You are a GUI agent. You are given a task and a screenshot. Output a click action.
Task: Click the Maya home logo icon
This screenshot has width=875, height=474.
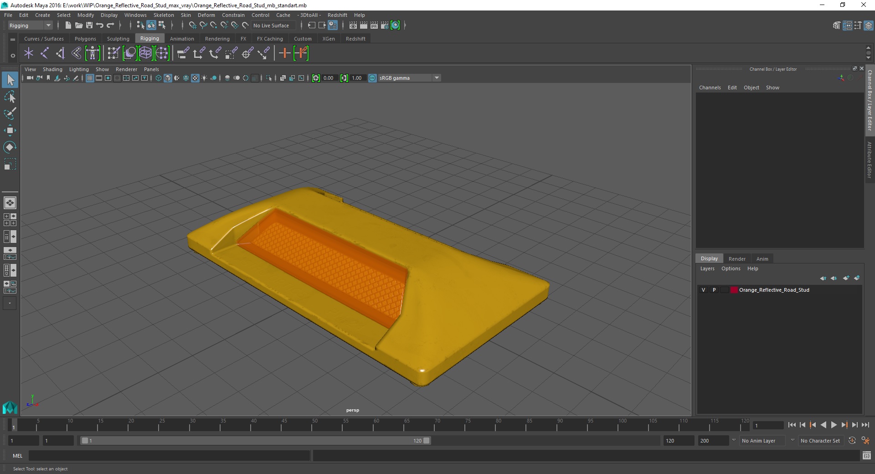click(10, 407)
